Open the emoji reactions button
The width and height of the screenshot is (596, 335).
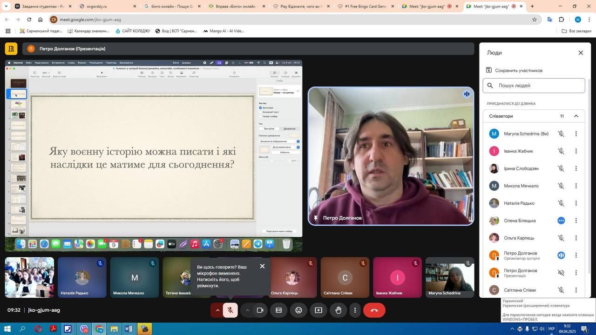pos(298,310)
